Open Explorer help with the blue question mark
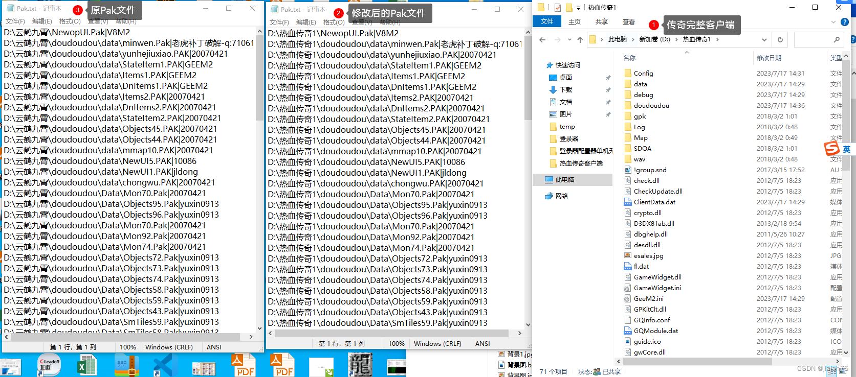The height and width of the screenshot is (377, 856). 845,22
